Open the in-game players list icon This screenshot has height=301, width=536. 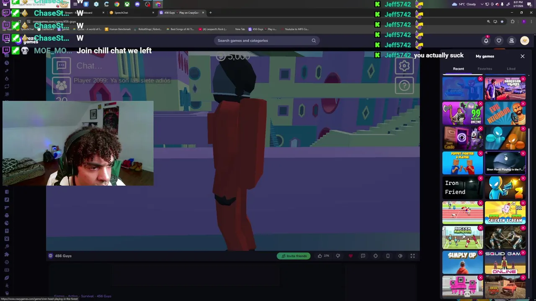click(x=62, y=86)
